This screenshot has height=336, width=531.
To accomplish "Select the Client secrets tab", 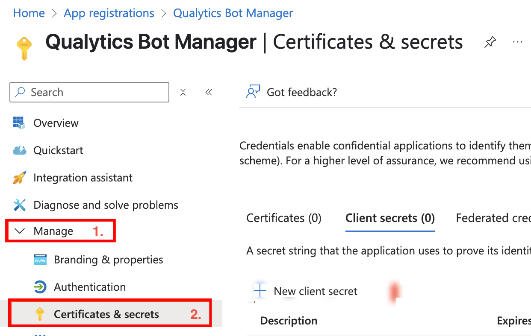I will pos(389,218).
